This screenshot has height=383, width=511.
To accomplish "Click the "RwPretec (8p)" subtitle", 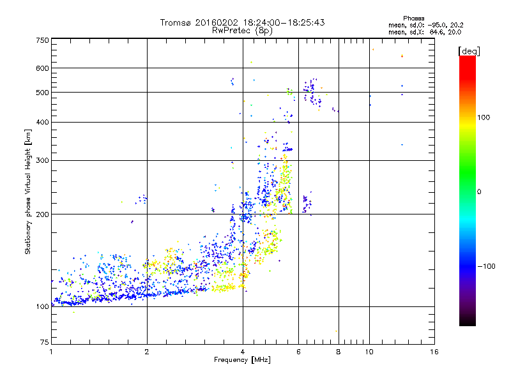I will tap(242, 31).
